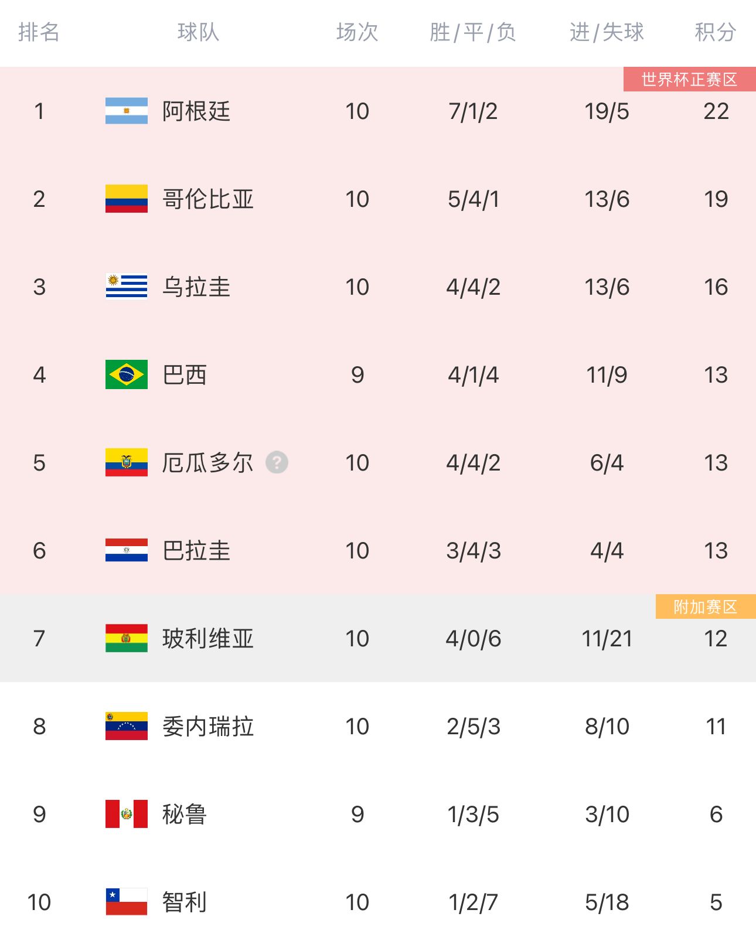Tap the Uruguay flag icon
Image resolution: width=756 pixels, height=937 pixels.
tap(127, 287)
